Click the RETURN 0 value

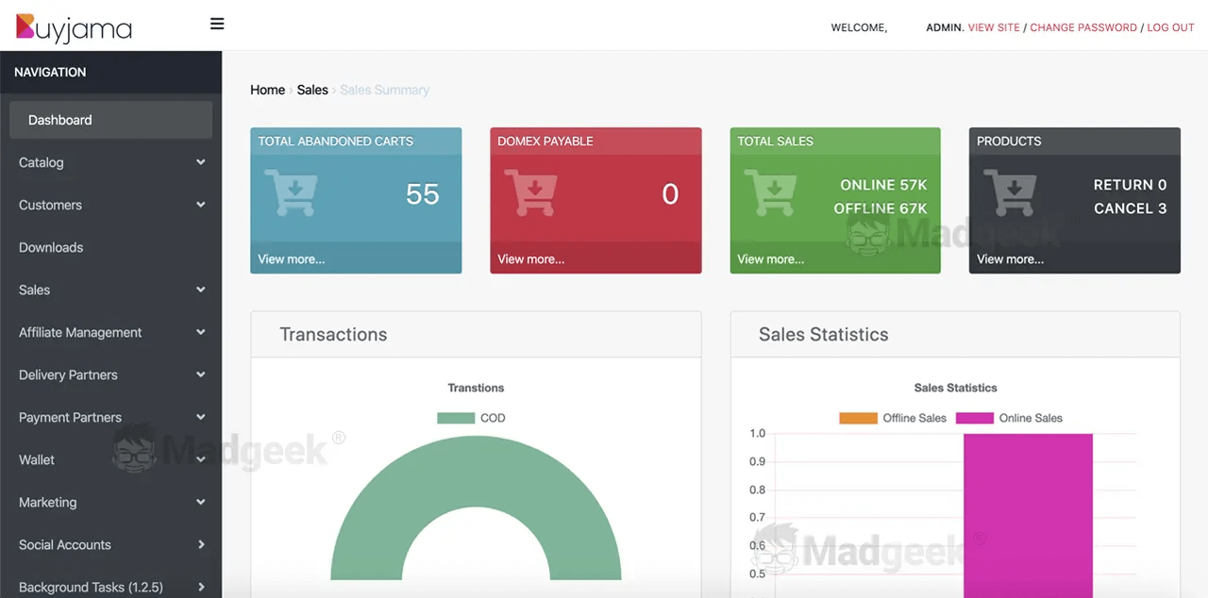pos(1130,185)
